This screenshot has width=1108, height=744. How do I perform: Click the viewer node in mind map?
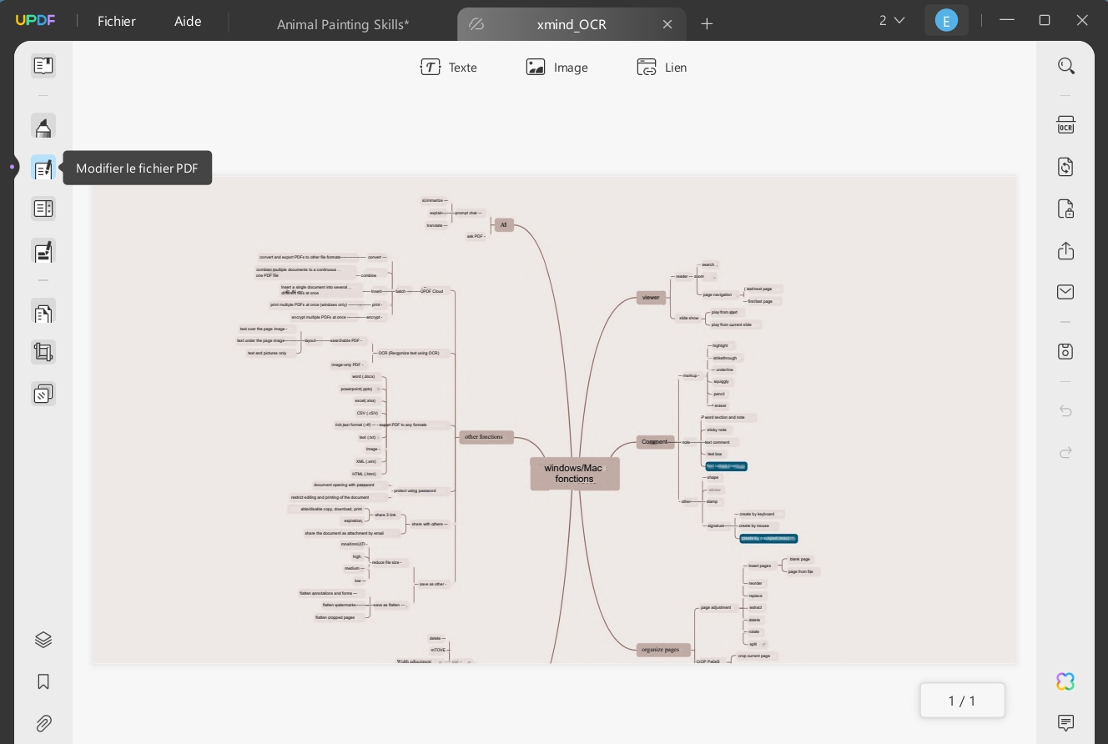pos(651,297)
